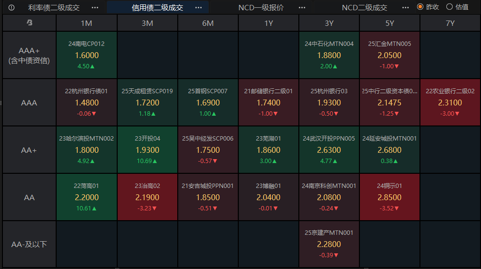Click the info circle icon beside 利率债二级成交
481x269 pixels.
pos(11,8)
